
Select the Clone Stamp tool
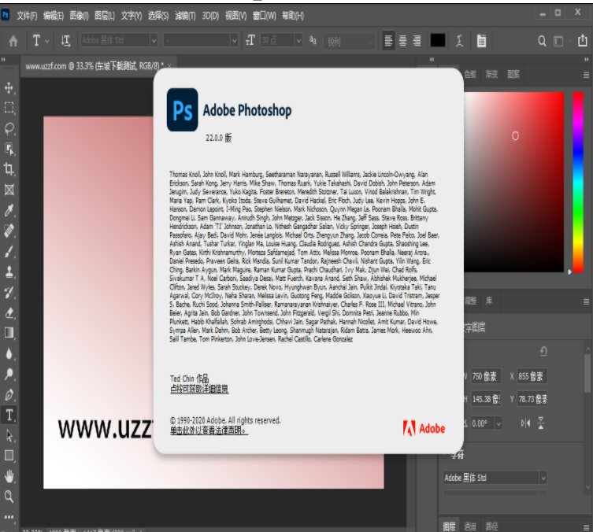[x=9, y=272]
